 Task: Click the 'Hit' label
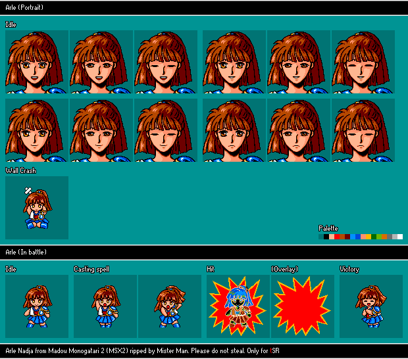[x=211, y=269]
